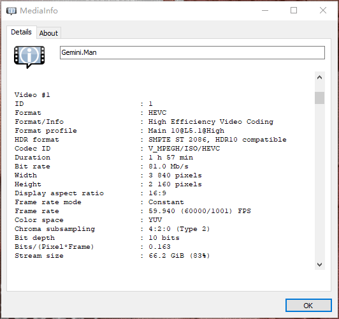Switch to the About tab
Viewport: 339px width, 319px height.
(x=48, y=33)
